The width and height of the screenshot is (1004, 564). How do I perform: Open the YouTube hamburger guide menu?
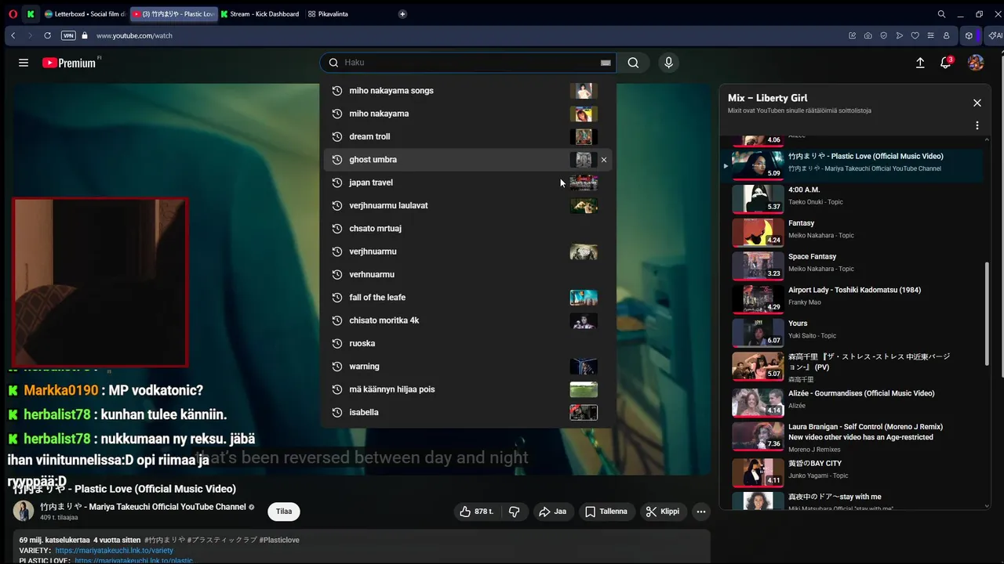24,63
